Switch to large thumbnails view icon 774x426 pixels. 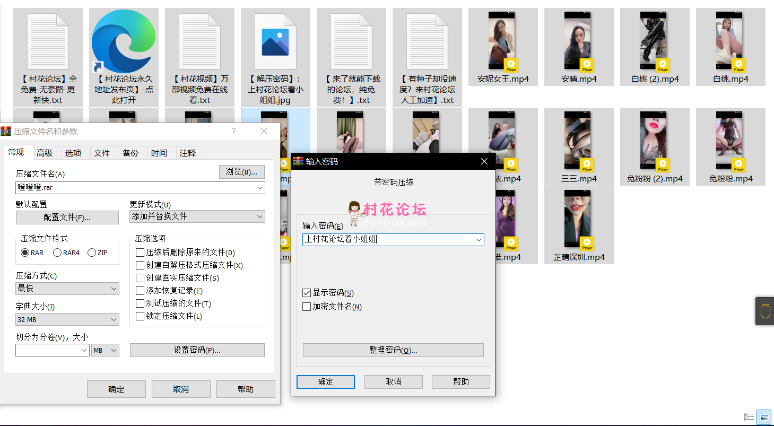pos(763,418)
